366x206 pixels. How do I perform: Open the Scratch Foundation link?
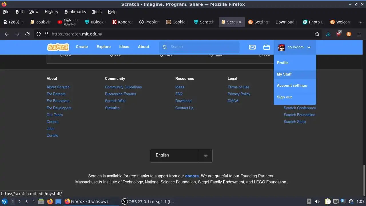299,115
